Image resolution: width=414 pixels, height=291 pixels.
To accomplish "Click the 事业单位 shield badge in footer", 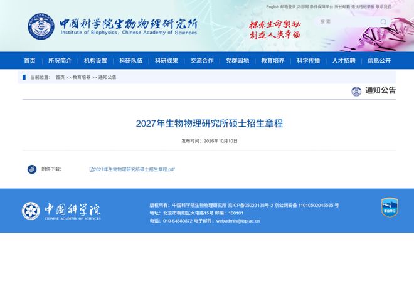I will coord(390,208).
